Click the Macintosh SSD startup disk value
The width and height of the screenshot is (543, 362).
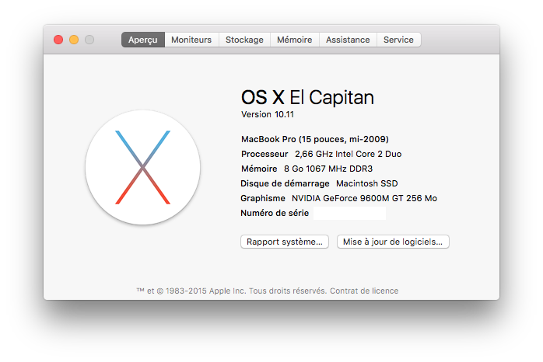click(367, 183)
